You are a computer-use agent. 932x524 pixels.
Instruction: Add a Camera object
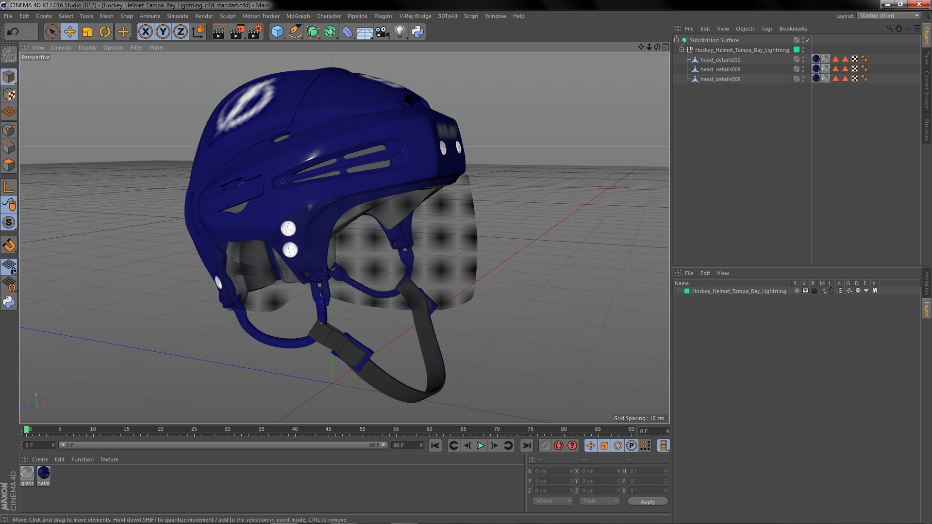382,32
